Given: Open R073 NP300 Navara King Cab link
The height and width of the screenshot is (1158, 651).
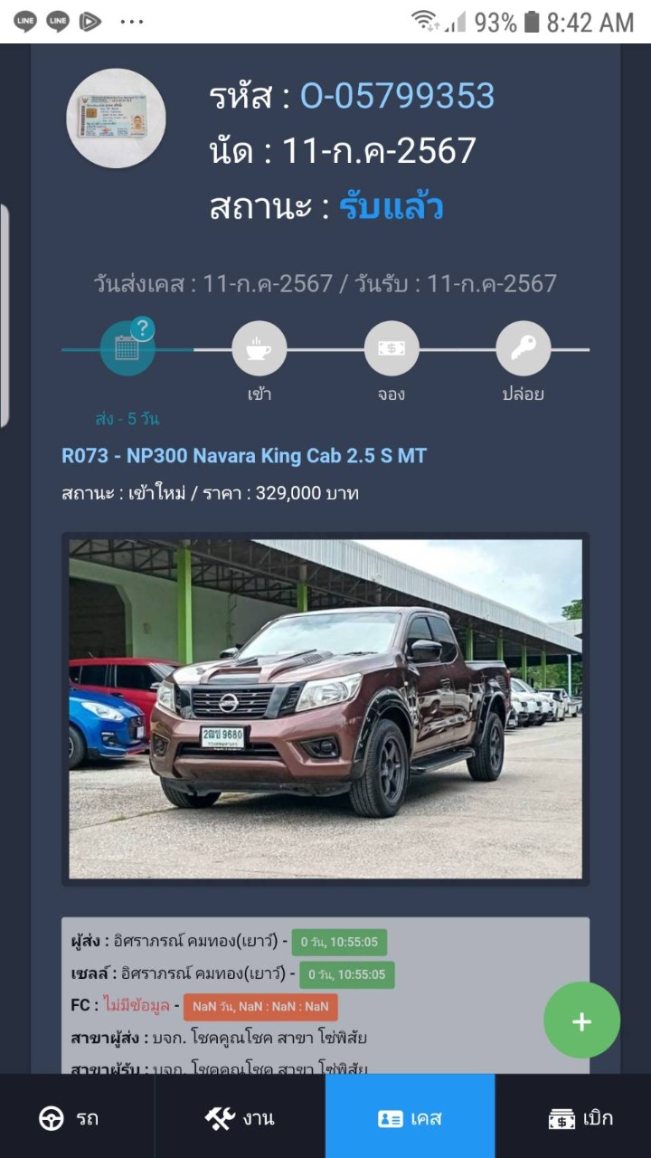Looking at the screenshot, I should [x=244, y=456].
